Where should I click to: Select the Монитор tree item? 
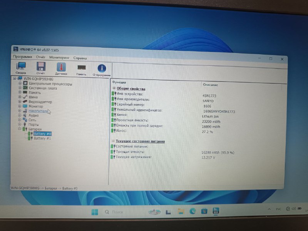pos(36,106)
